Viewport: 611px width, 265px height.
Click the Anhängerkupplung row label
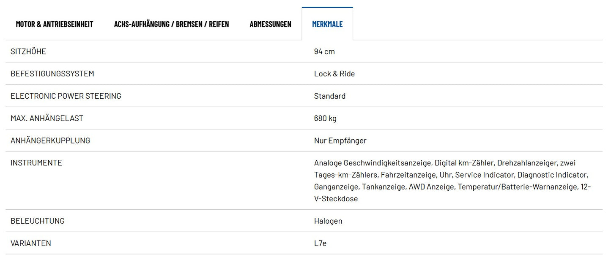[50, 141]
